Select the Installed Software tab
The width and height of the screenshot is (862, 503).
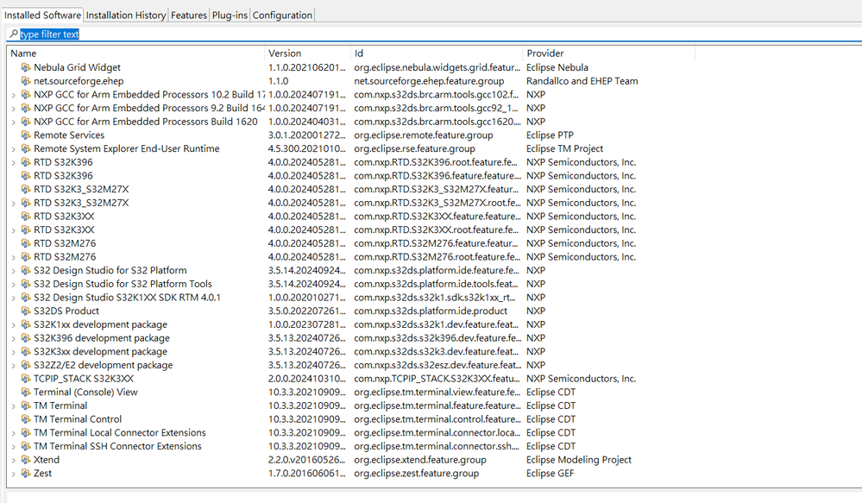tap(42, 16)
